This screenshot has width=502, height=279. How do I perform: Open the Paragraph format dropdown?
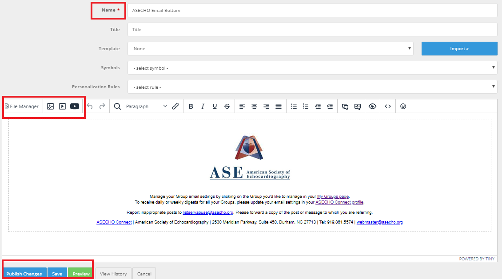click(146, 106)
